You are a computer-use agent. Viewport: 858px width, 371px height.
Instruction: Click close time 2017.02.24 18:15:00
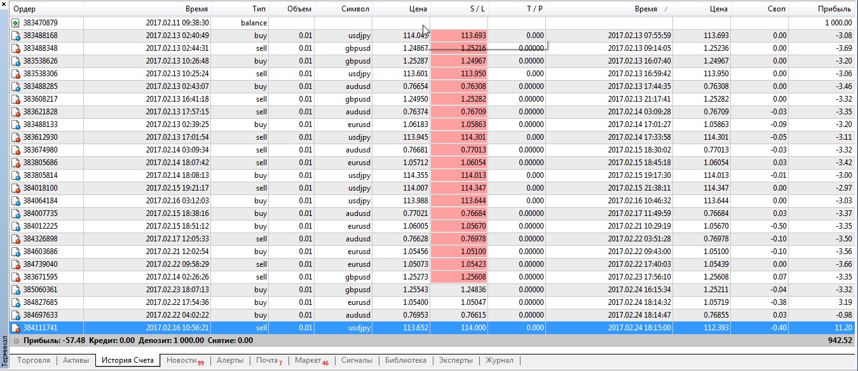(x=639, y=328)
